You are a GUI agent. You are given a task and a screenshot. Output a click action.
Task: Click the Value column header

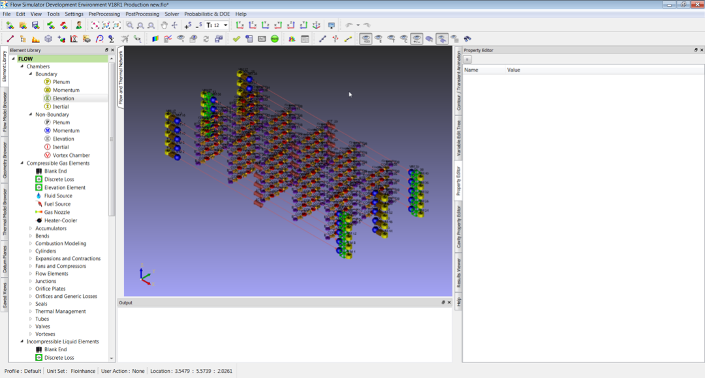(514, 70)
